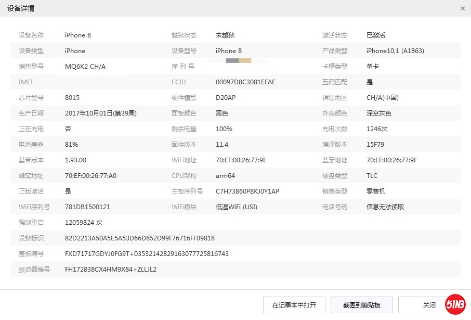
Task: Select the 蜂窝地址 value 70:EF:00:26:77:A0
Action: pos(90,176)
